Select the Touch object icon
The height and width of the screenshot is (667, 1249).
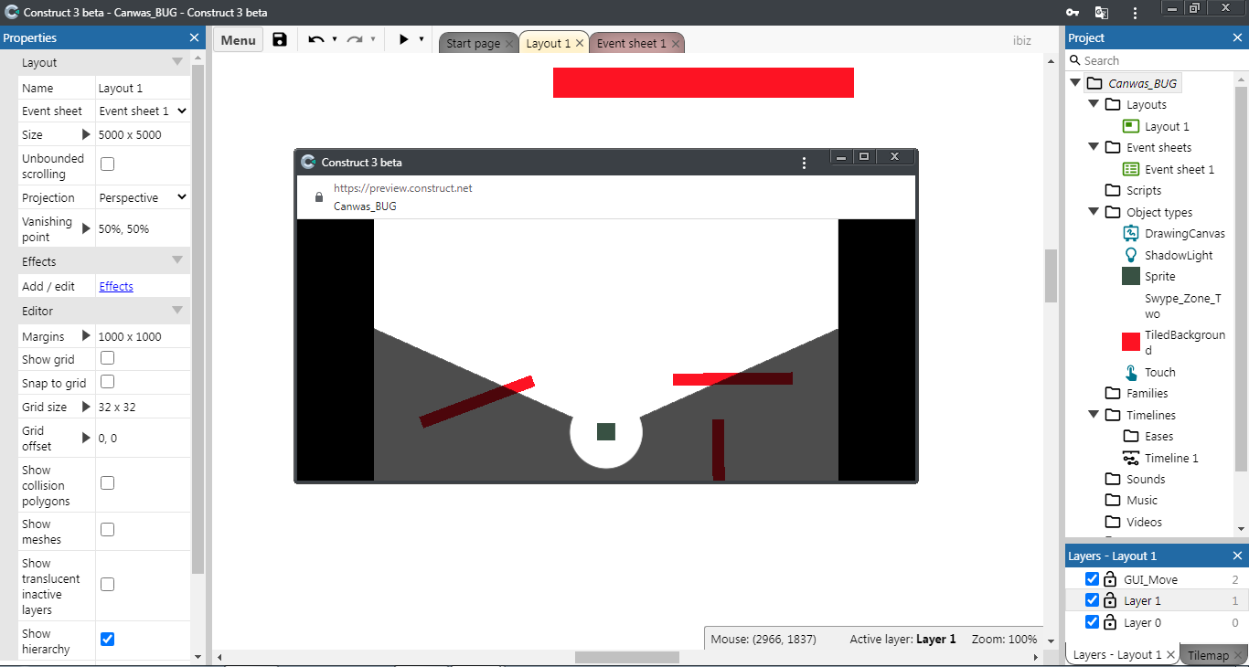point(1131,372)
